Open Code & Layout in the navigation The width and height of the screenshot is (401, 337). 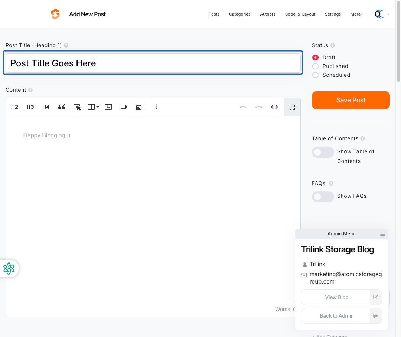click(x=300, y=14)
